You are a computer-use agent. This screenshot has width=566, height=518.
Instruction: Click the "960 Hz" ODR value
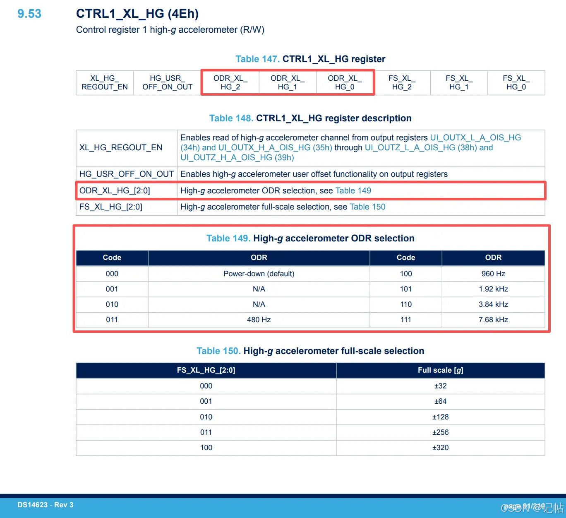pyautogui.click(x=493, y=274)
